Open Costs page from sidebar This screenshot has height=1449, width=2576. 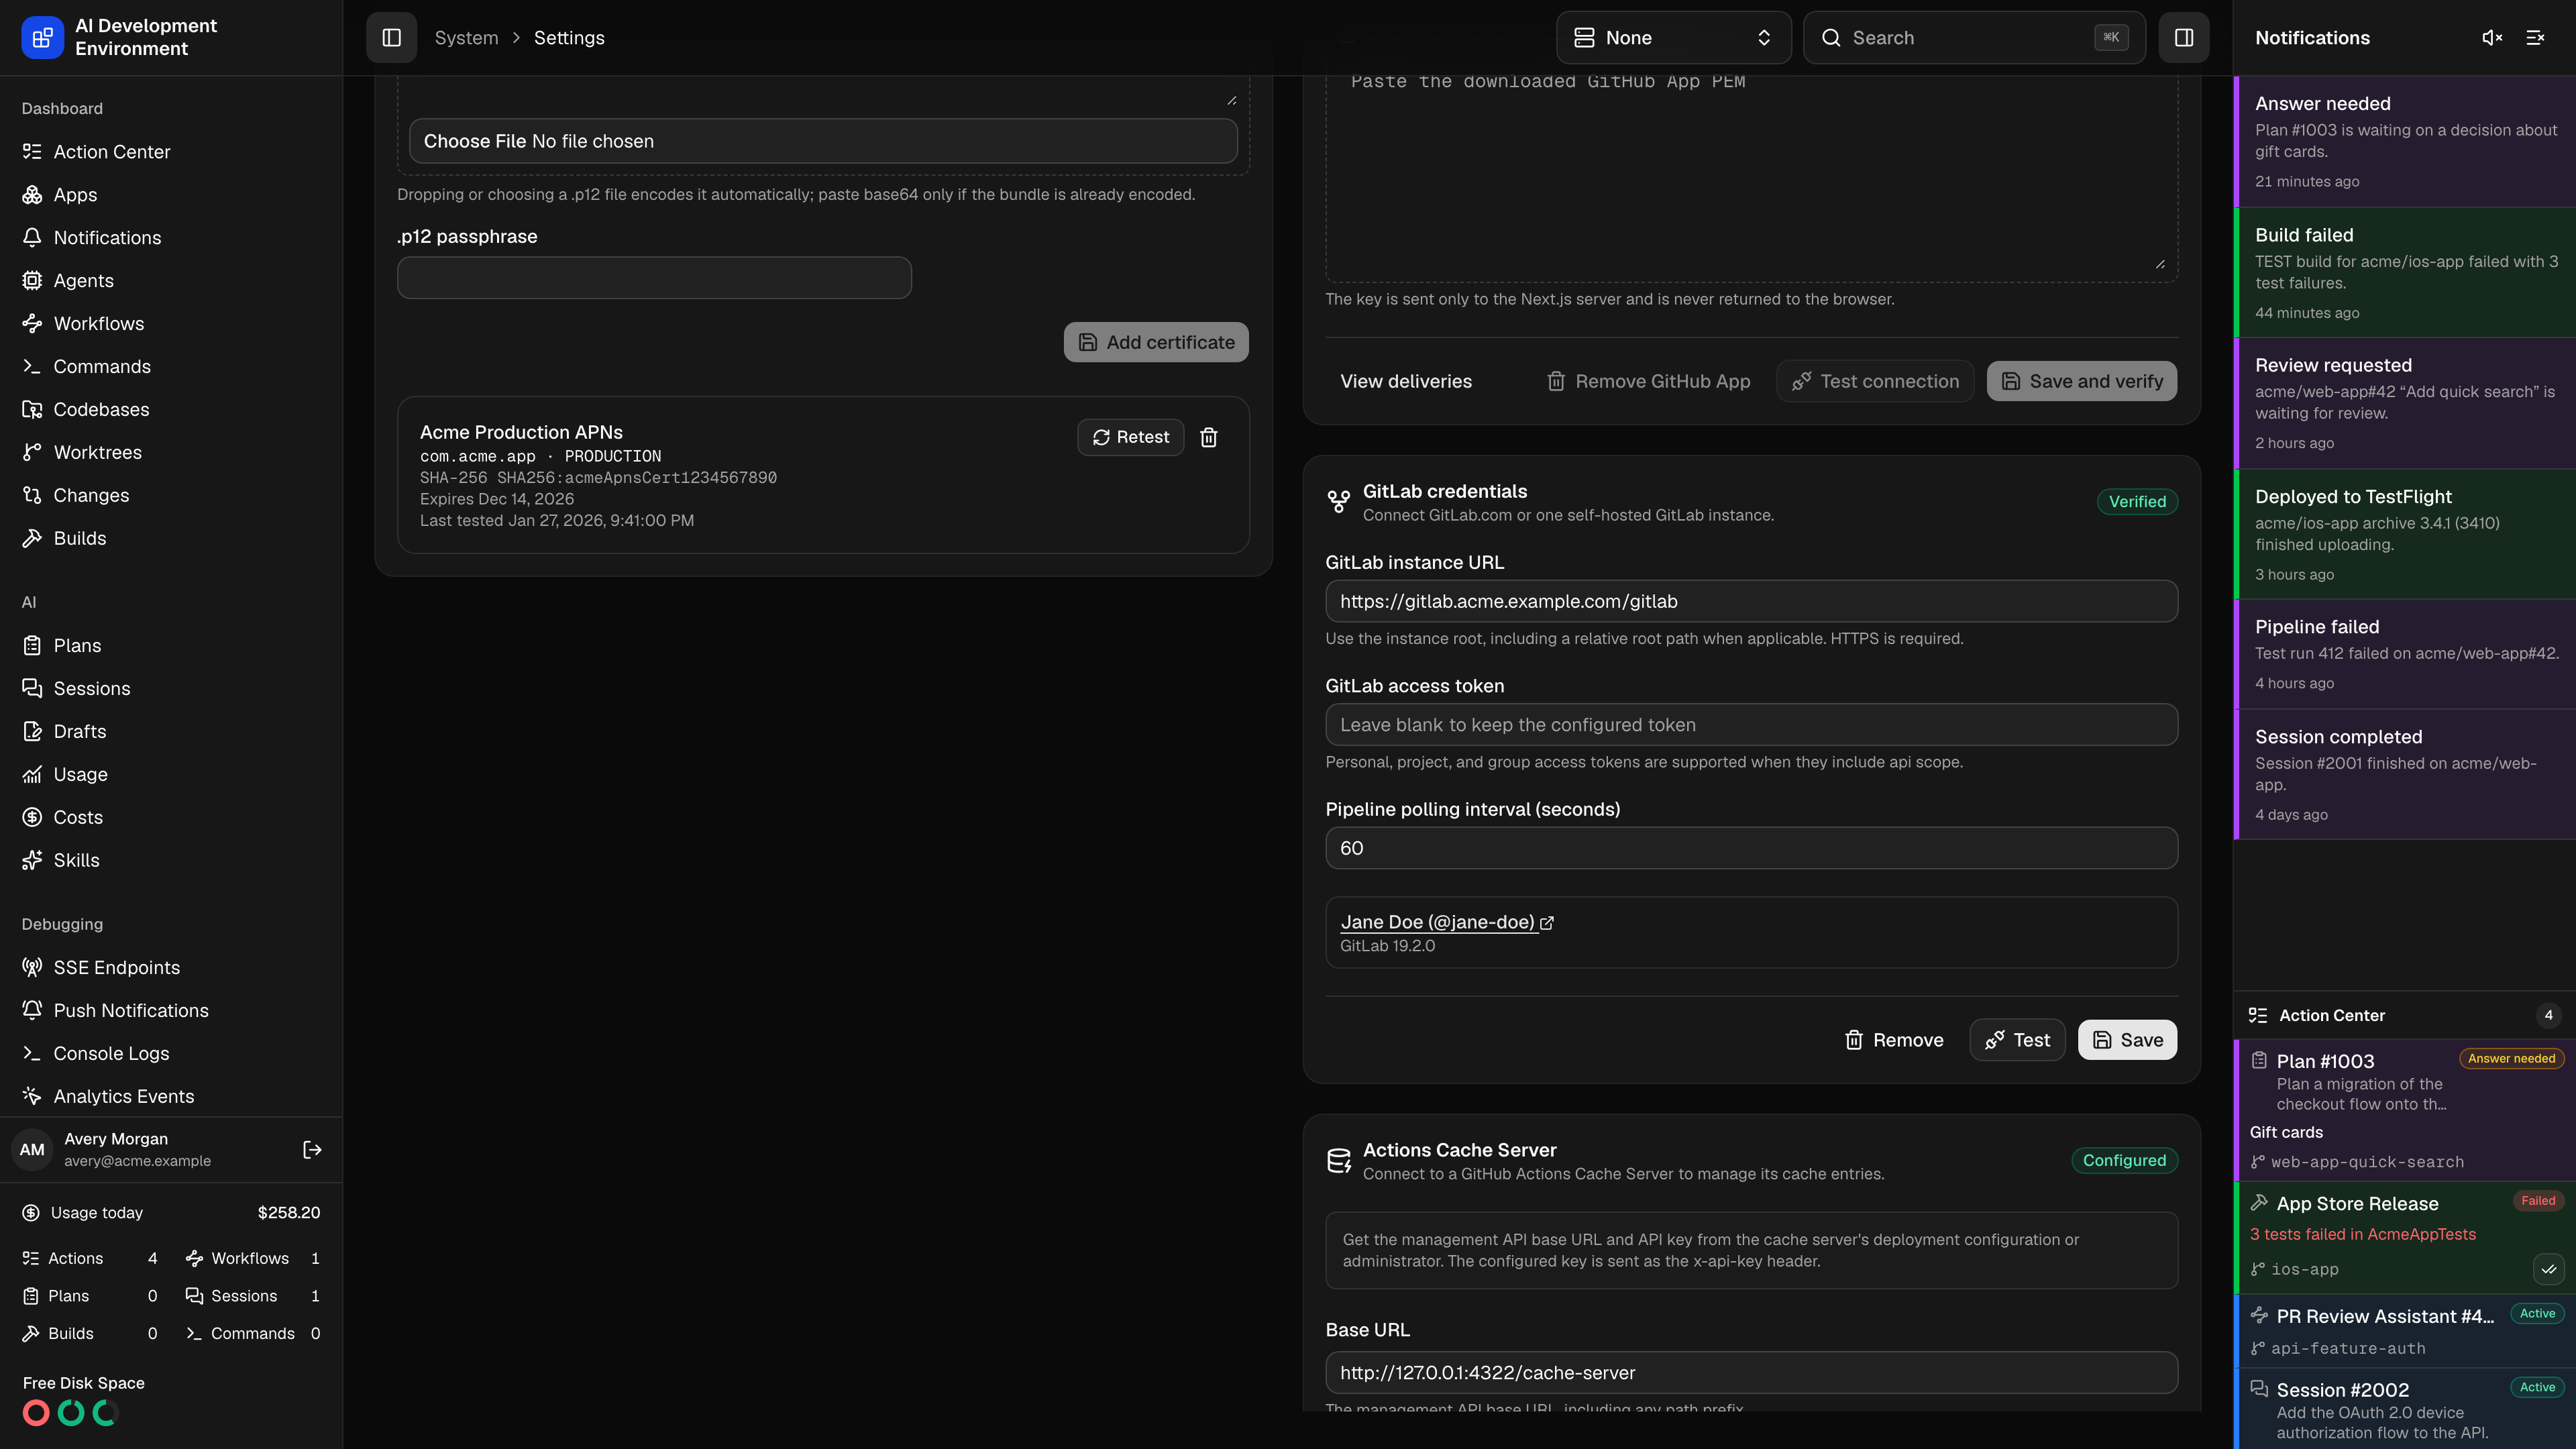click(x=171, y=818)
